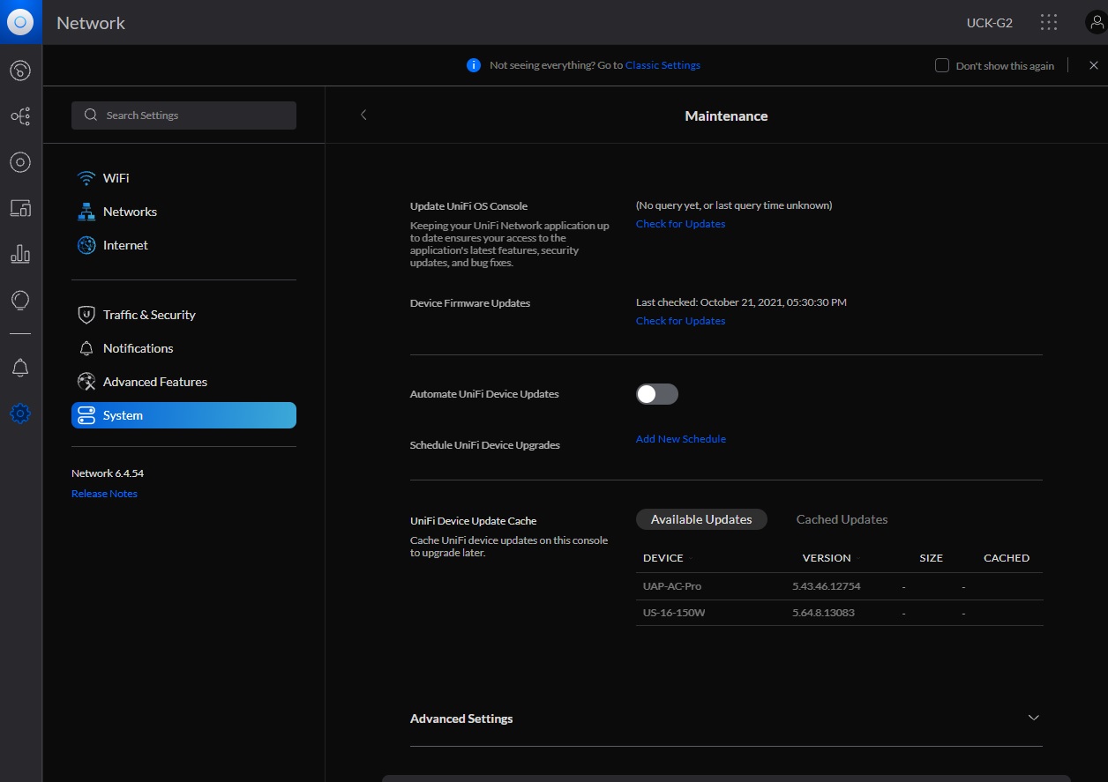Open UniFi Devices sidebar icon
The image size is (1108, 782).
[x=20, y=162]
